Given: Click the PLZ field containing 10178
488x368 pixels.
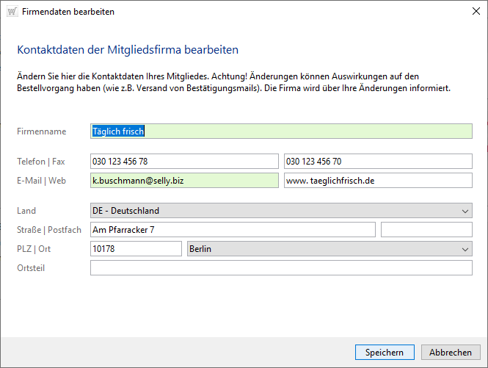Looking at the screenshot, I should click(x=136, y=249).
